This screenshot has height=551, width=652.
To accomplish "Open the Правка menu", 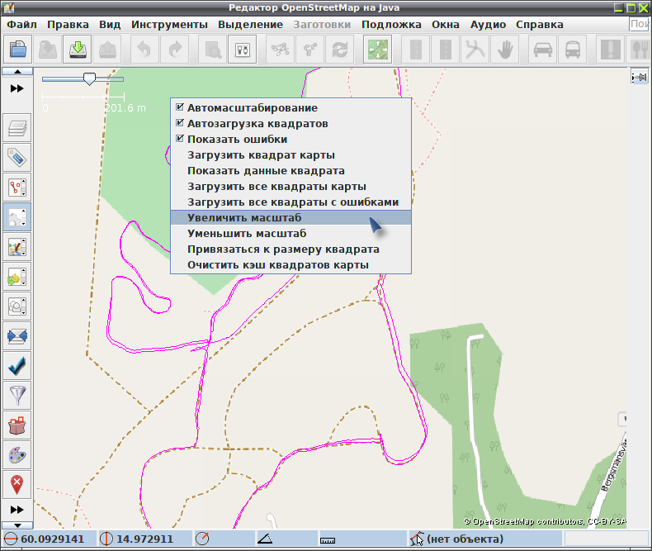I will 68,25.
